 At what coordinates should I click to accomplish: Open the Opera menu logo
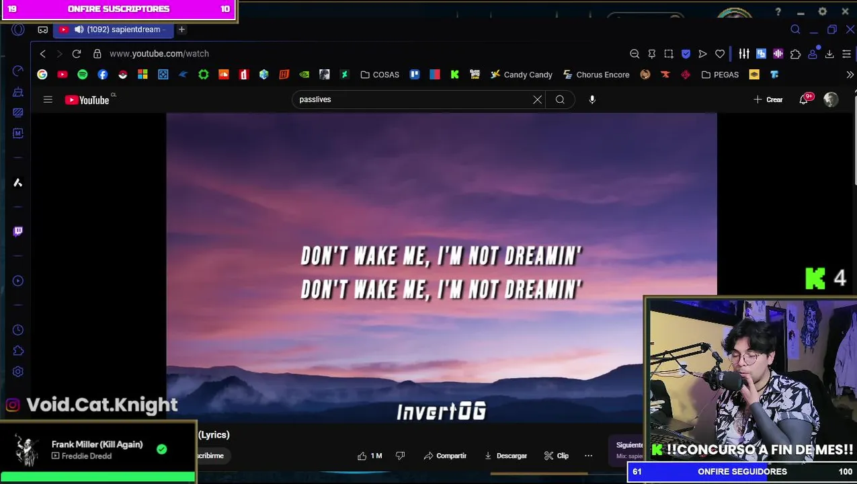18,30
